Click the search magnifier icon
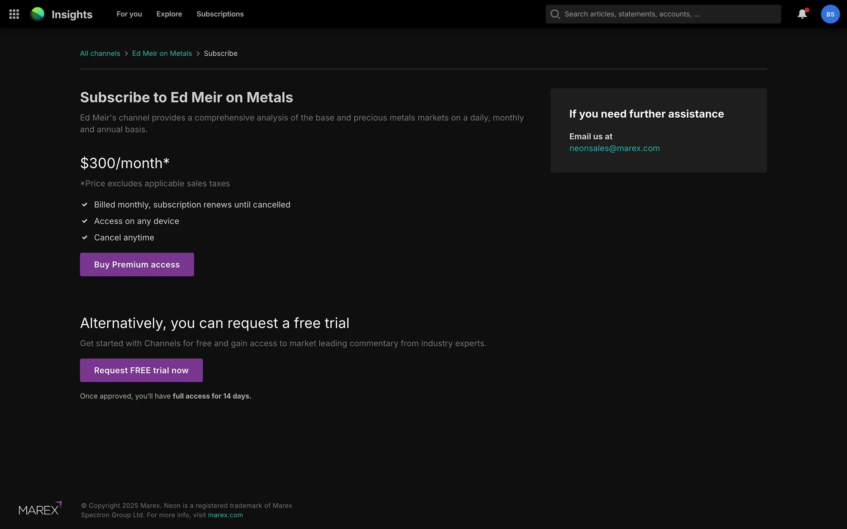The width and height of the screenshot is (847, 529). pos(555,14)
